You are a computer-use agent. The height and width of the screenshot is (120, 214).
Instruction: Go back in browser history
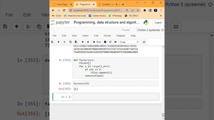point(53,10)
